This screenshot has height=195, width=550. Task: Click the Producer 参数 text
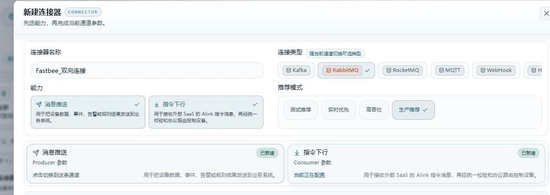(x=50, y=162)
